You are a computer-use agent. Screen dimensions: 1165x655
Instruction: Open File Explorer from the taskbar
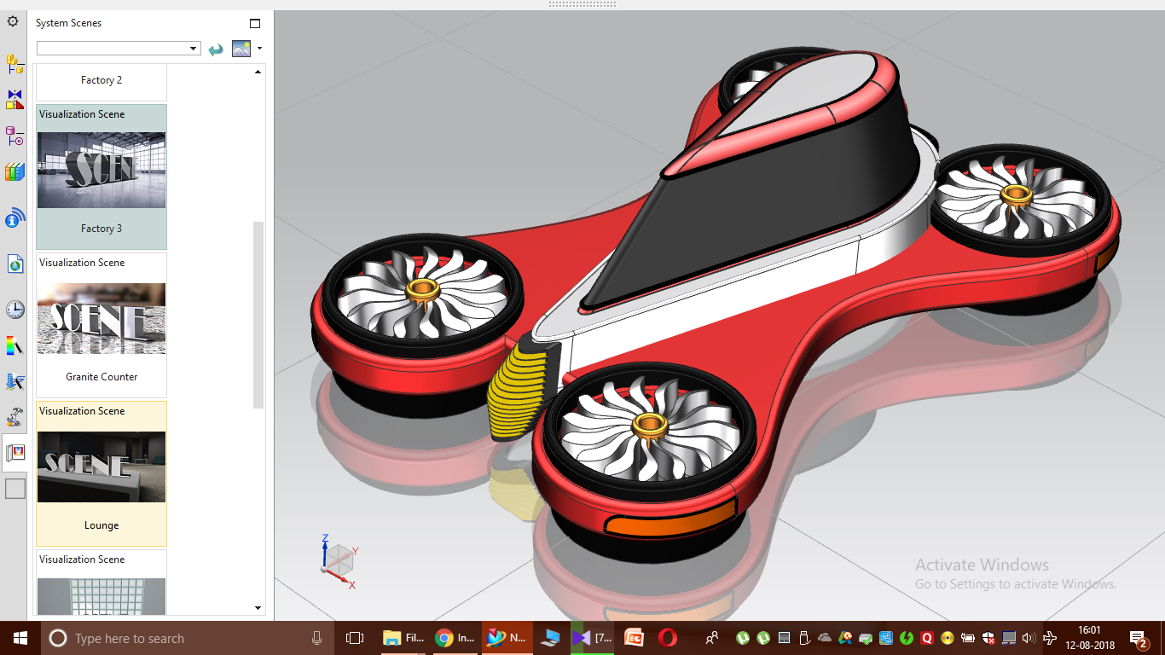click(x=403, y=638)
